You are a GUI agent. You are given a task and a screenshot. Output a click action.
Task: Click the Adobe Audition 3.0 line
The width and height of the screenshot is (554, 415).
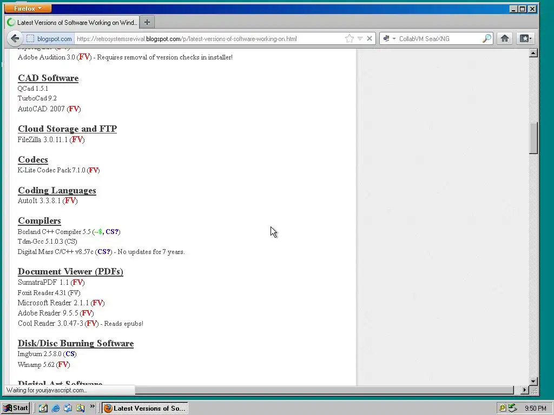tap(125, 57)
